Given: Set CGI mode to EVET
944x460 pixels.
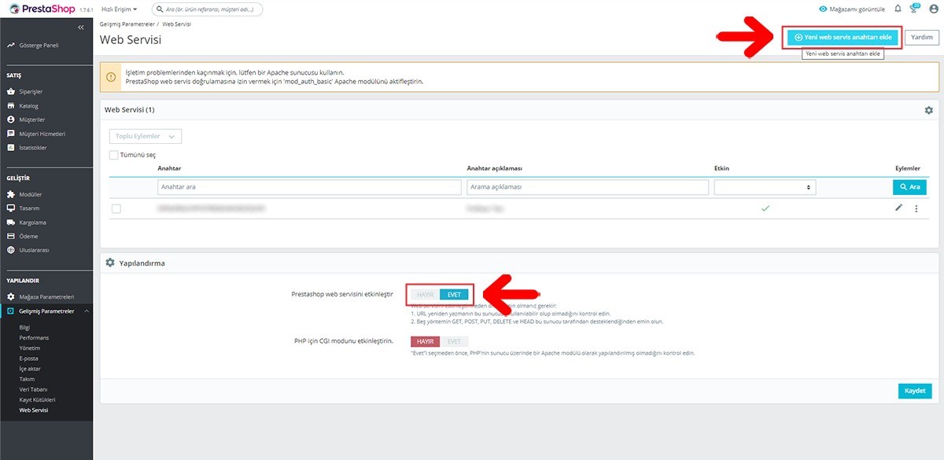Looking at the screenshot, I should (454, 341).
